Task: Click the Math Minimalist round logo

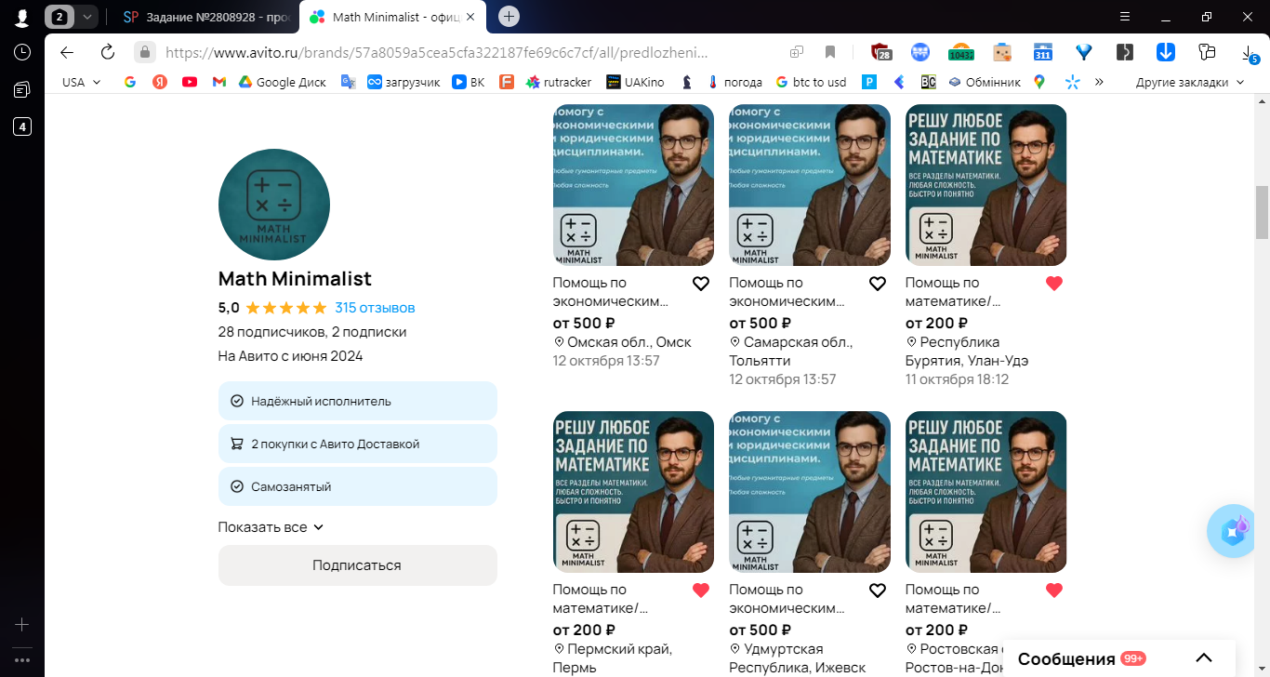Action: (274, 205)
